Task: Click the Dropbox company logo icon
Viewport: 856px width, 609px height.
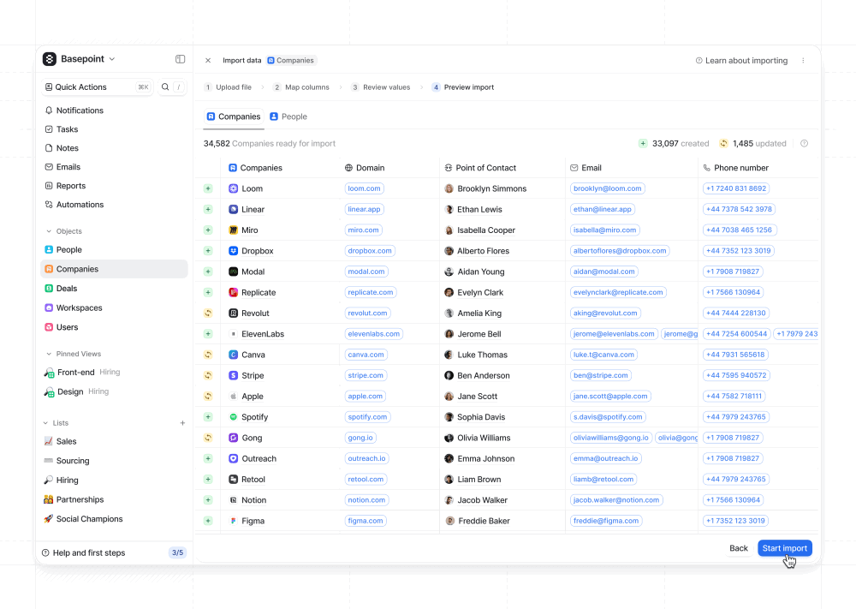Action: click(x=233, y=251)
